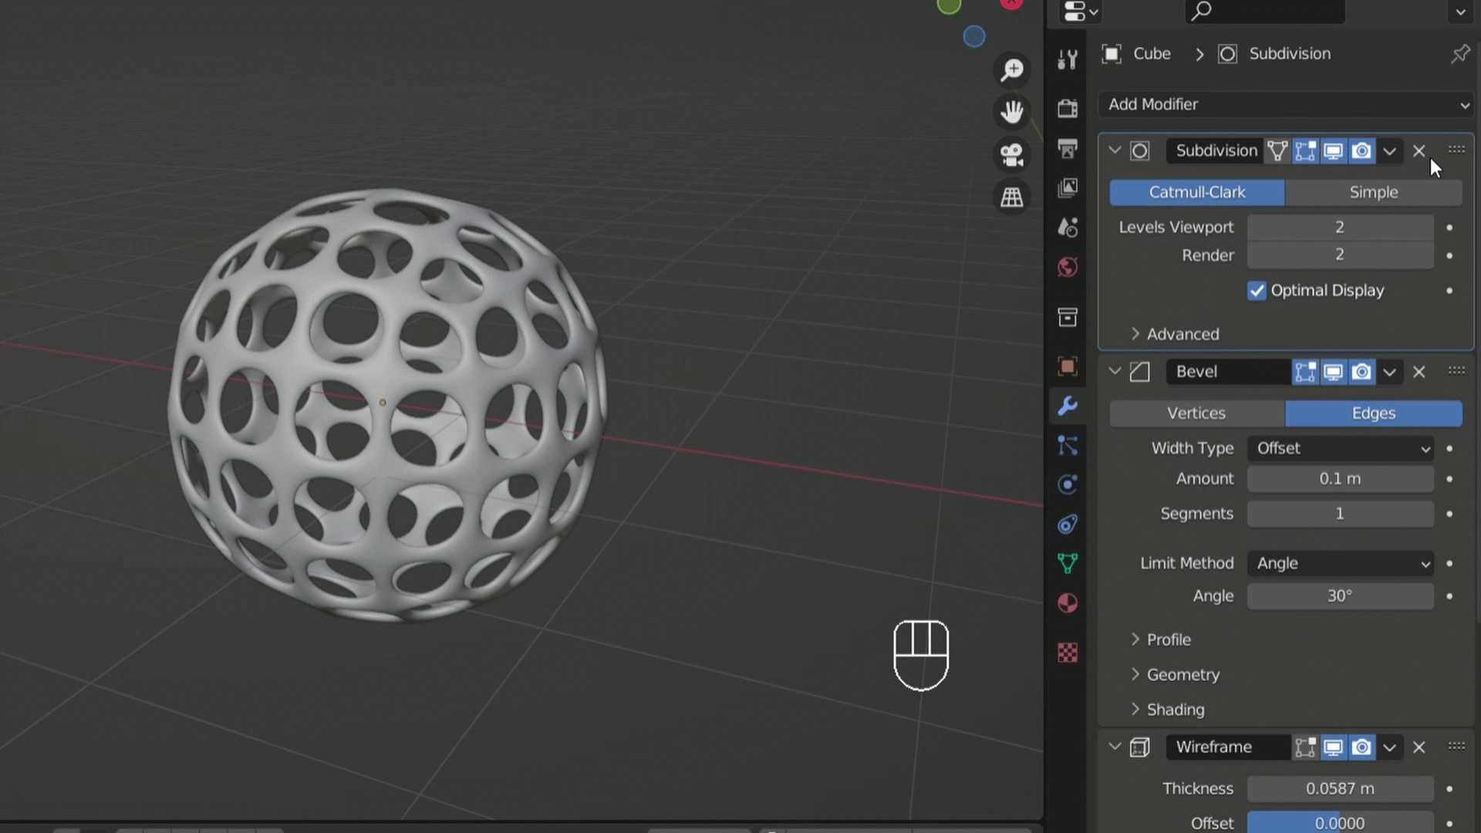
Task: Open Material properties tab icon
Action: (x=1068, y=603)
